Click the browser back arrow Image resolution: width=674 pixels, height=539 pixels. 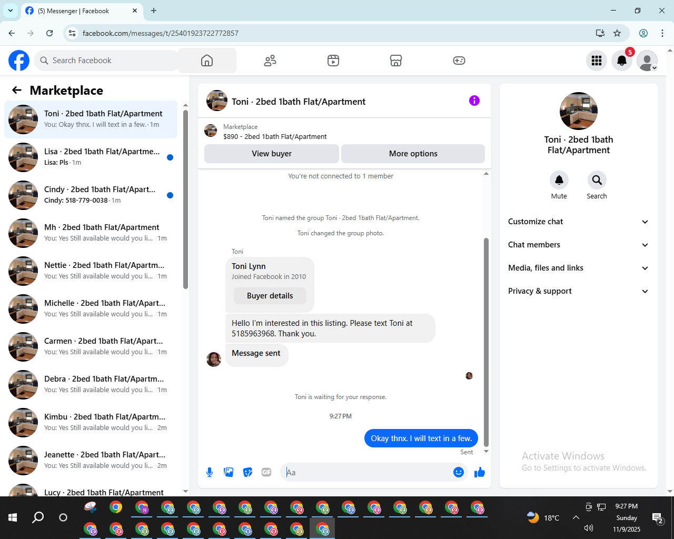point(12,33)
